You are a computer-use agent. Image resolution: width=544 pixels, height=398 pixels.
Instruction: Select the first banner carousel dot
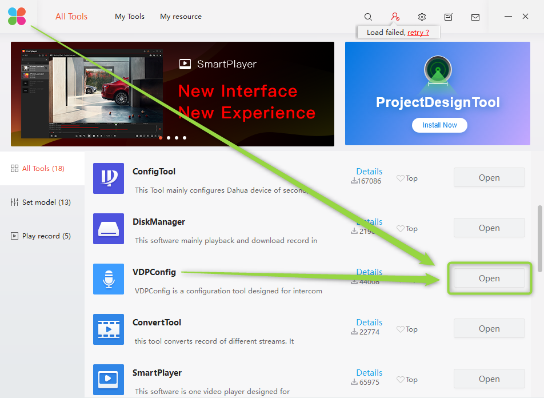point(161,138)
